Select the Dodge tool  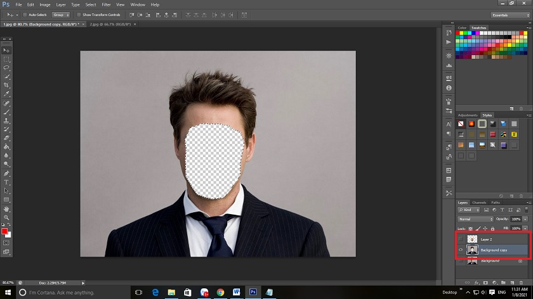pos(6,164)
